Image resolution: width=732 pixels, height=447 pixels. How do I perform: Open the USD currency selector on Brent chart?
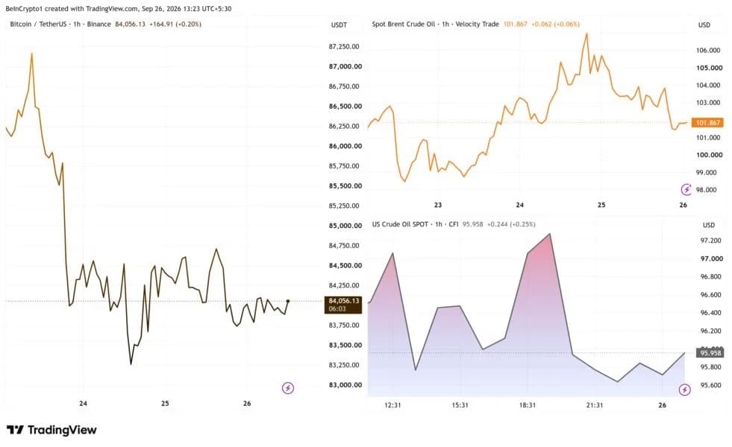[704, 25]
